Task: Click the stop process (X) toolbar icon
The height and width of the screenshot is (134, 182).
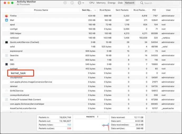Action: coord(65,3)
